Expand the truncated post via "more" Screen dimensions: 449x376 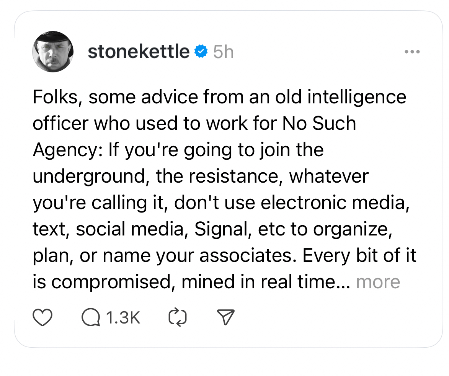coord(378,282)
